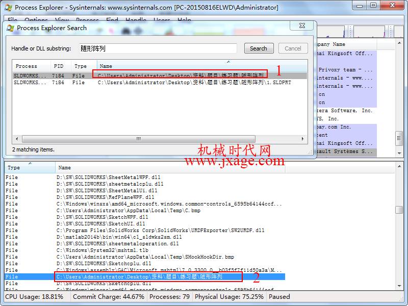Click the Paused status indicator

pyautogui.click(x=279, y=297)
